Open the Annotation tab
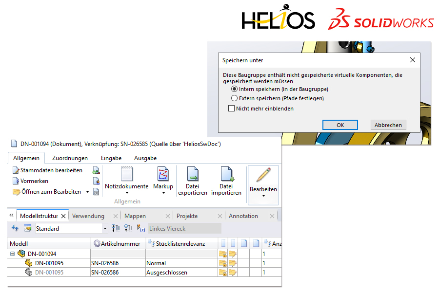The height and width of the screenshot is (292, 439). (243, 216)
